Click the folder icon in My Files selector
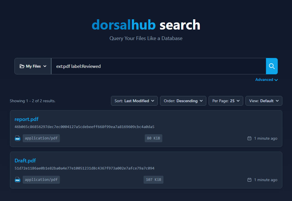 tap(23, 66)
